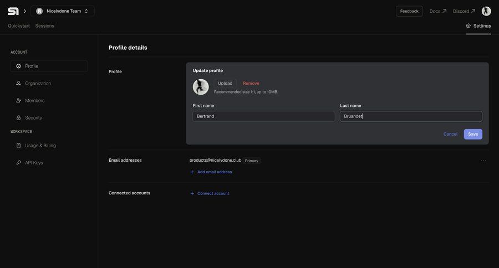499x268 pixels.
Task: Switch to the Sessions tab
Action: [44, 26]
